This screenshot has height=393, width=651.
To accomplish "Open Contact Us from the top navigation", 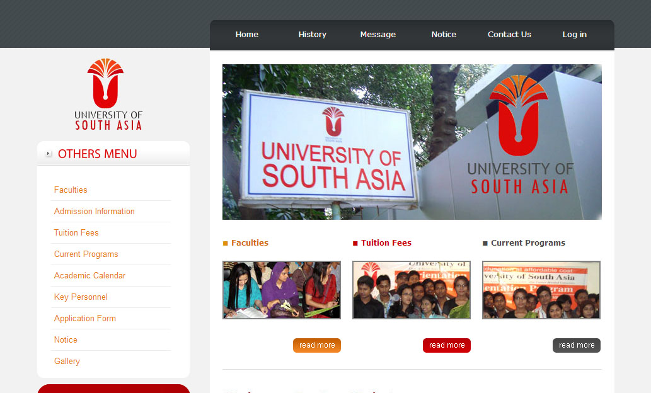I will click(509, 35).
